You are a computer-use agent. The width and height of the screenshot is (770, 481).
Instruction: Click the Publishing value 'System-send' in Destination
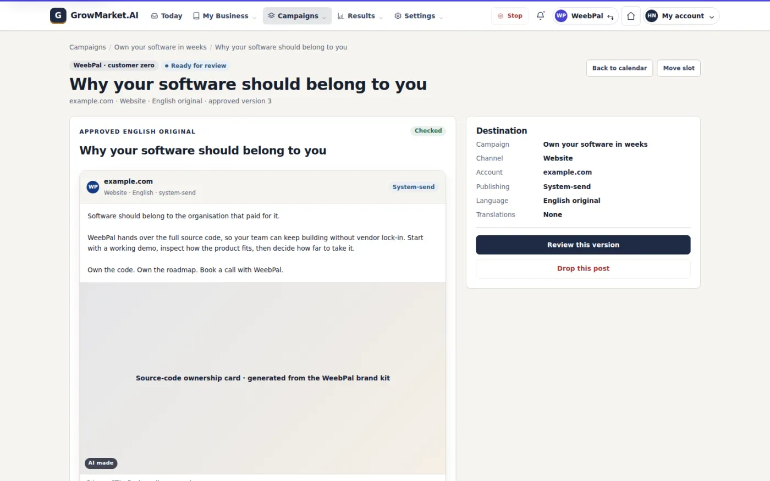567,187
